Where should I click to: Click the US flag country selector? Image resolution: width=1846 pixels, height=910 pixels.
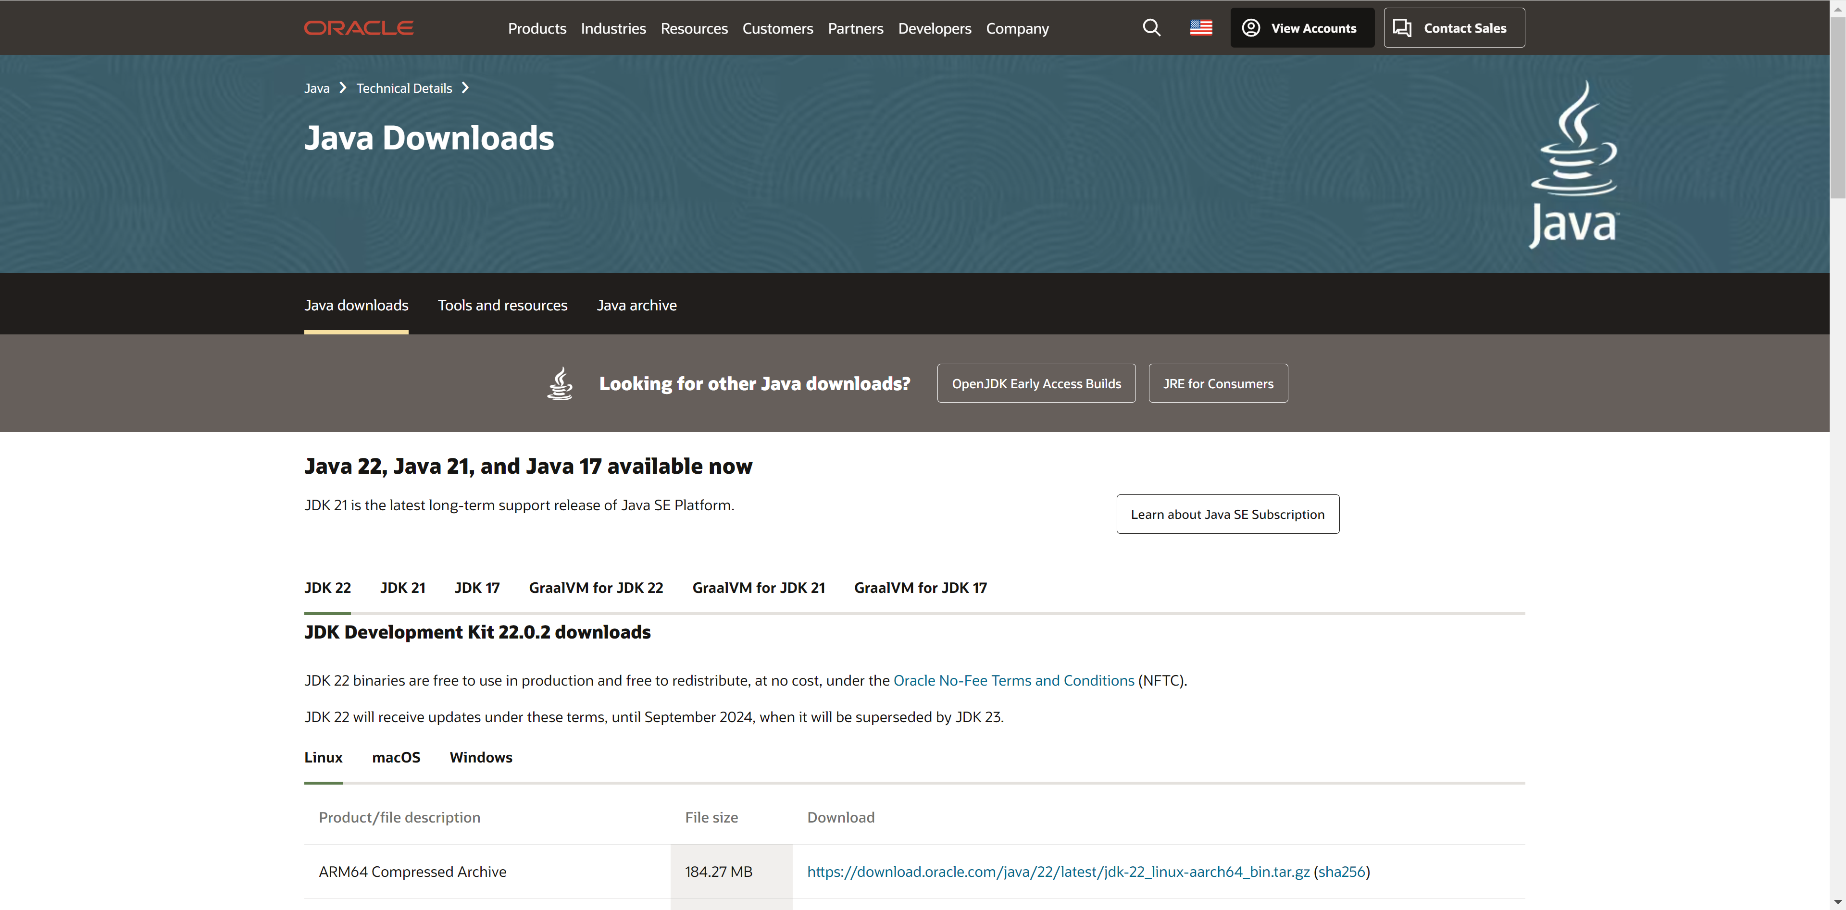(x=1201, y=28)
